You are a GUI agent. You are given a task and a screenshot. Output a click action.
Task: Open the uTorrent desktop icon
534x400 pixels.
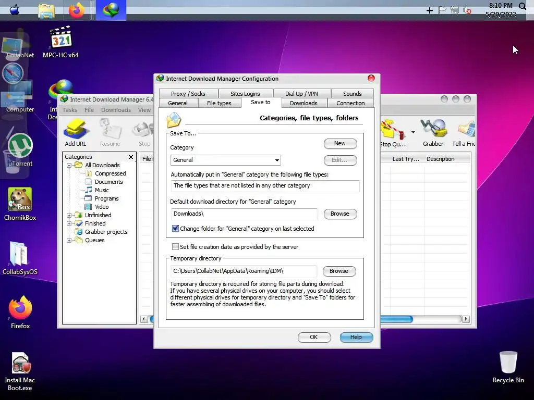[x=20, y=149]
